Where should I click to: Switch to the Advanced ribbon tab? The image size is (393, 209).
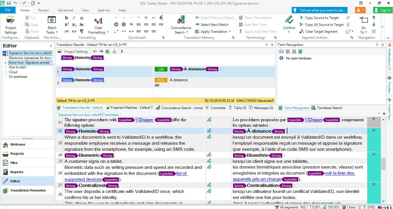point(65,10)
